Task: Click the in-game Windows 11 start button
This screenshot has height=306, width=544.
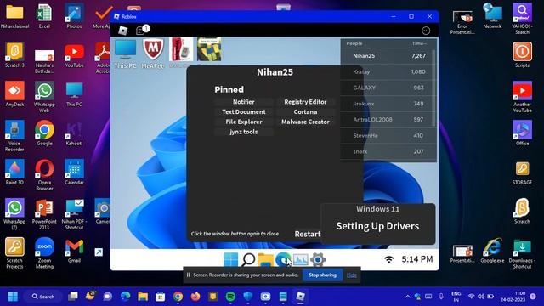Action: 230,259
